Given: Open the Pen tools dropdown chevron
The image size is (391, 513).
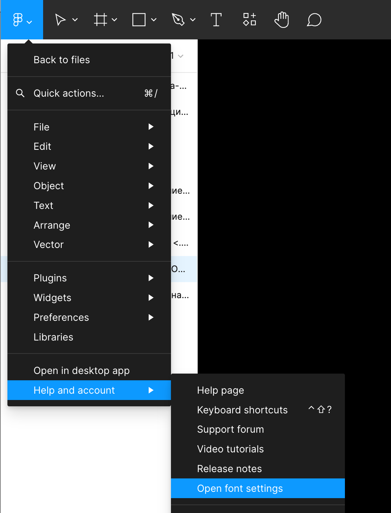Looking at the screenshot, I should tap(193, 20).
